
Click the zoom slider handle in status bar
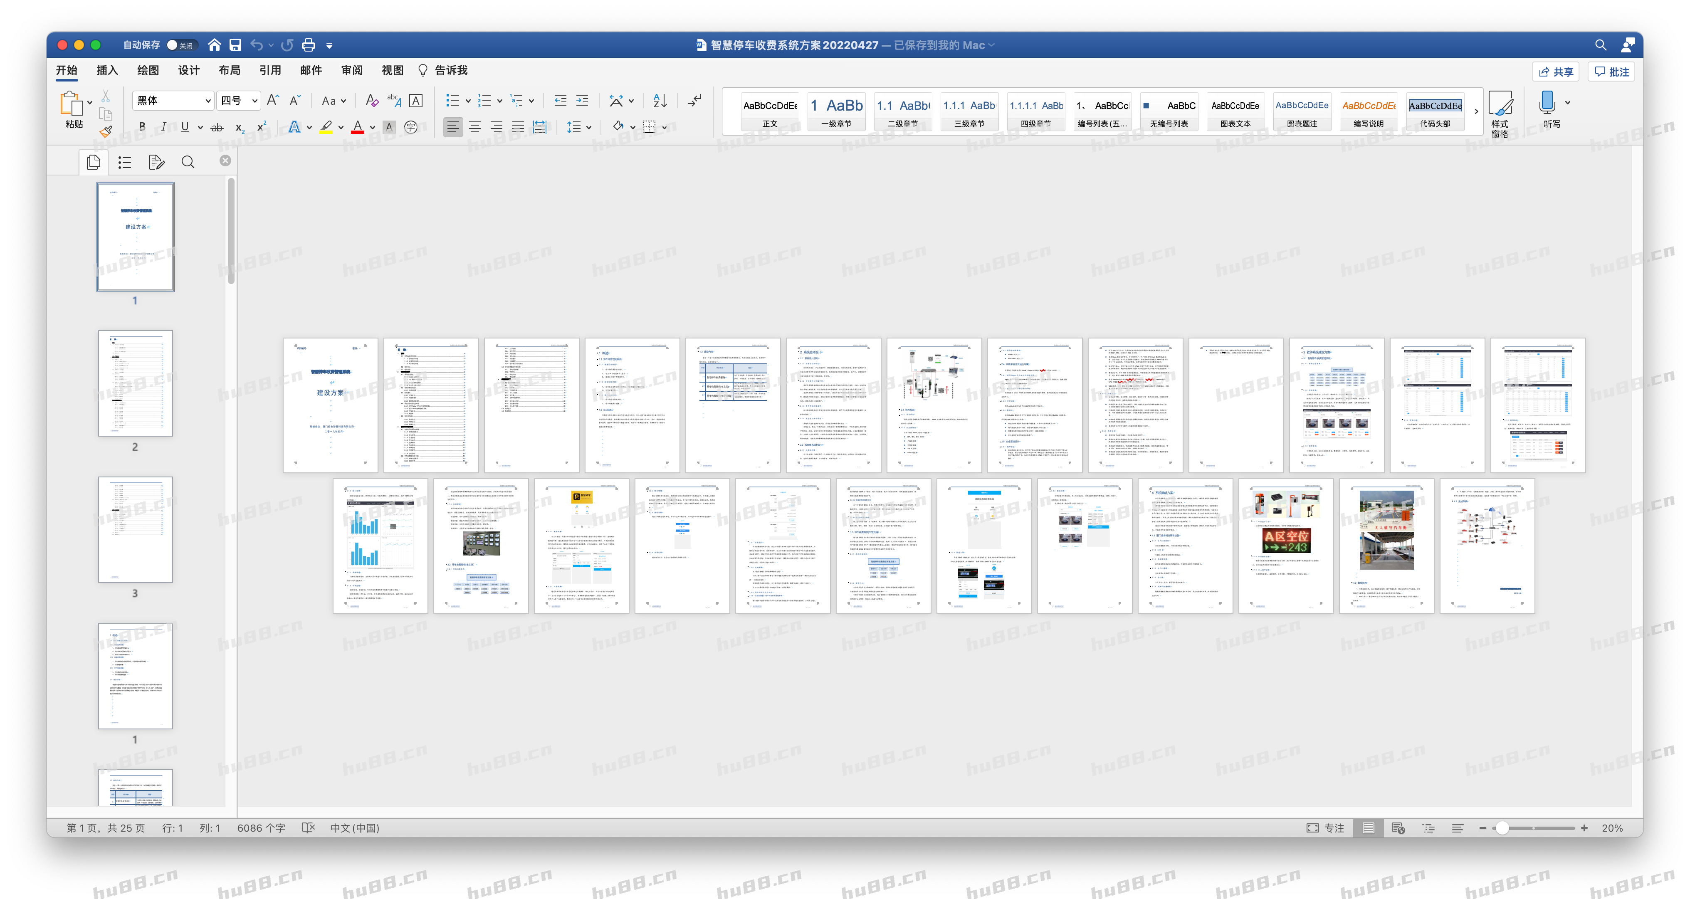[x=1502, y=828]
